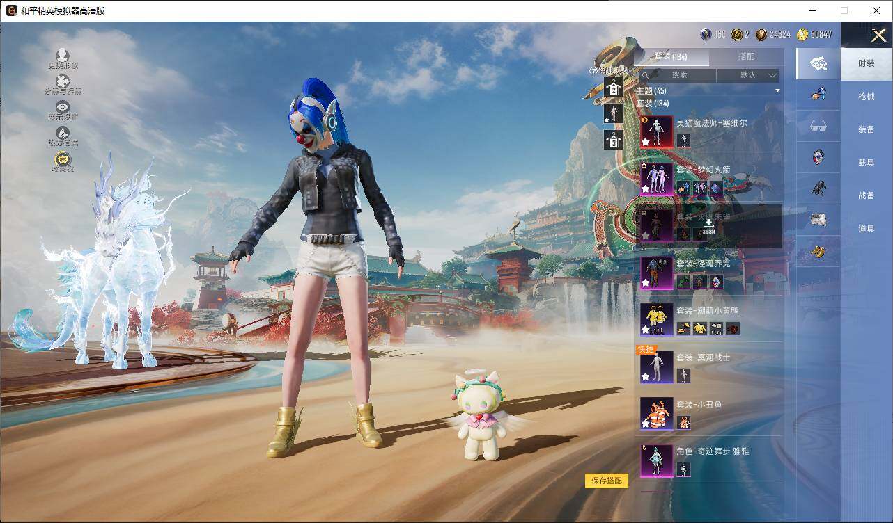Select the golden wings category icon
893x523 pixels.
coord(818,250)
